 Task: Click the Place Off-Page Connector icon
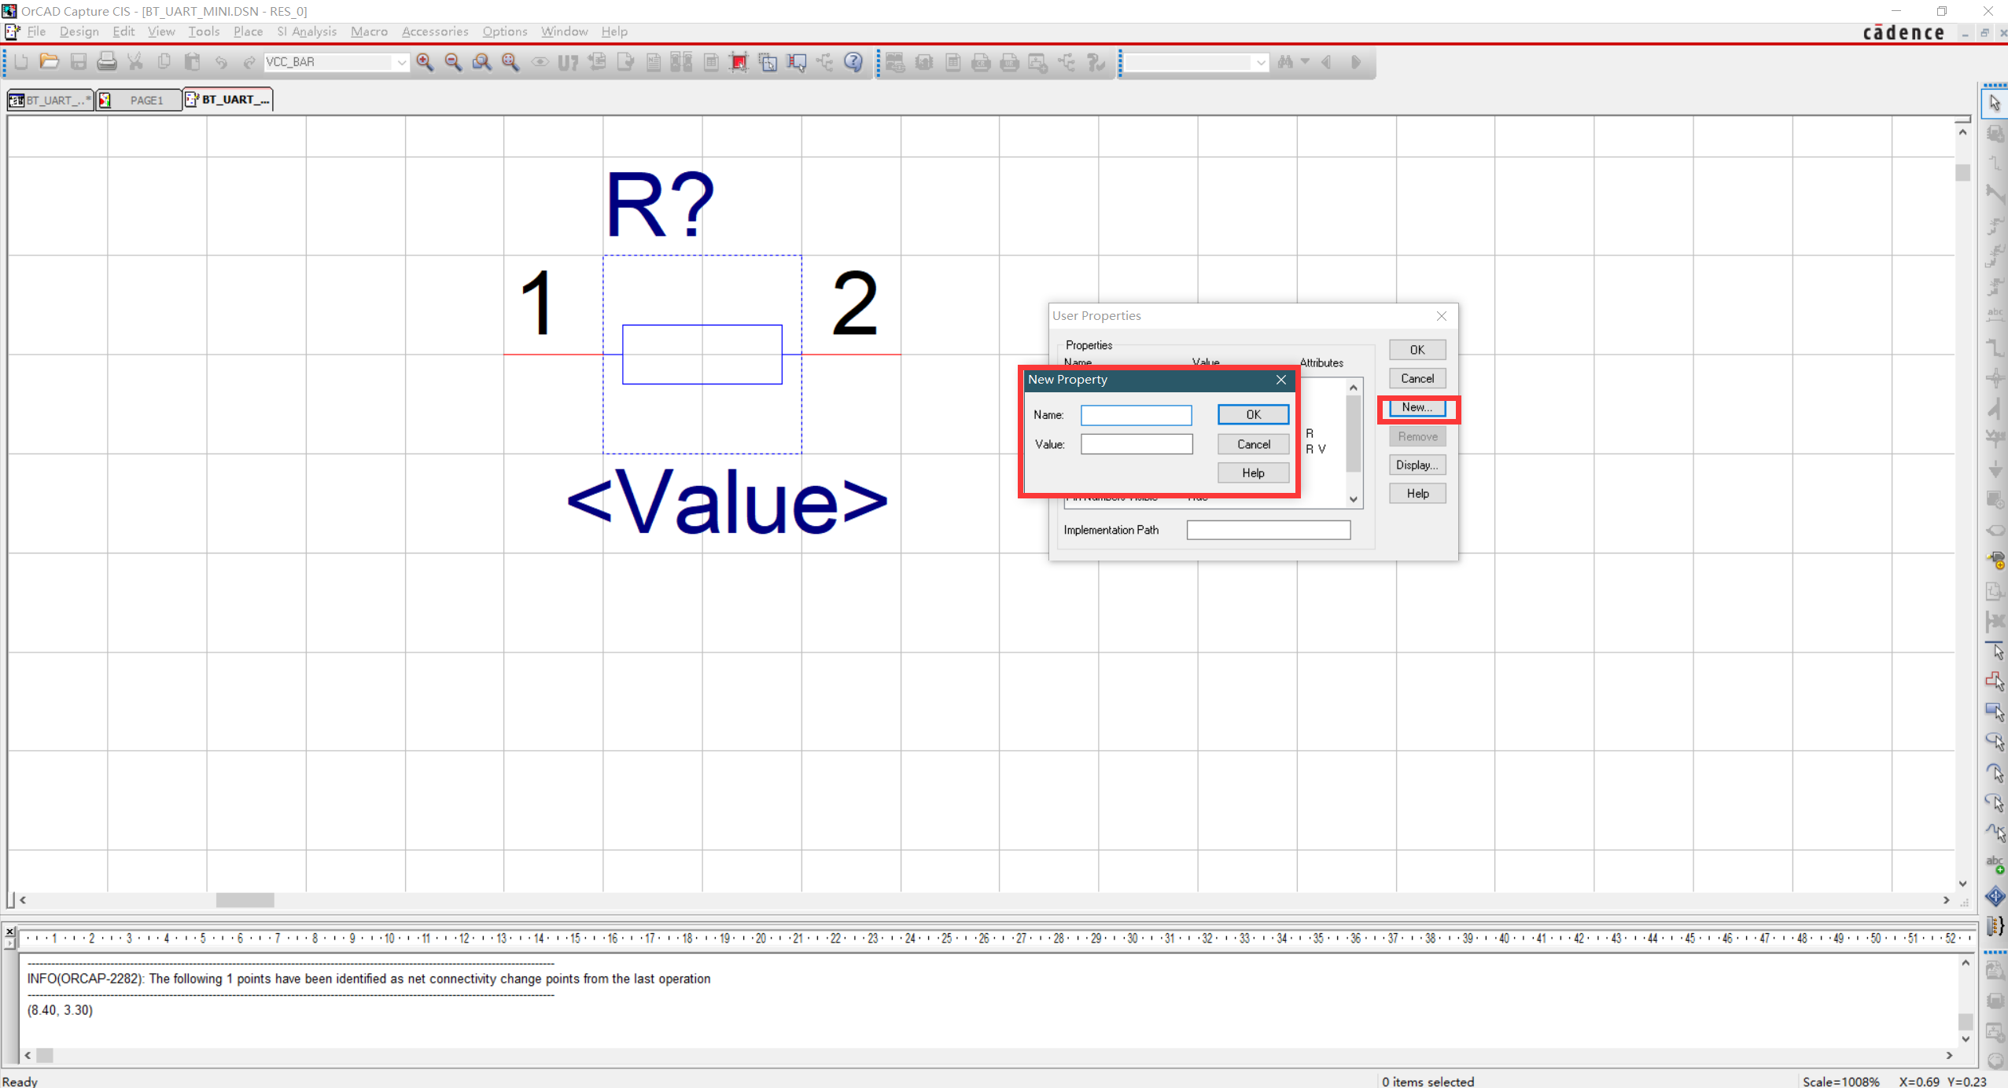(x=1995, y=530)
